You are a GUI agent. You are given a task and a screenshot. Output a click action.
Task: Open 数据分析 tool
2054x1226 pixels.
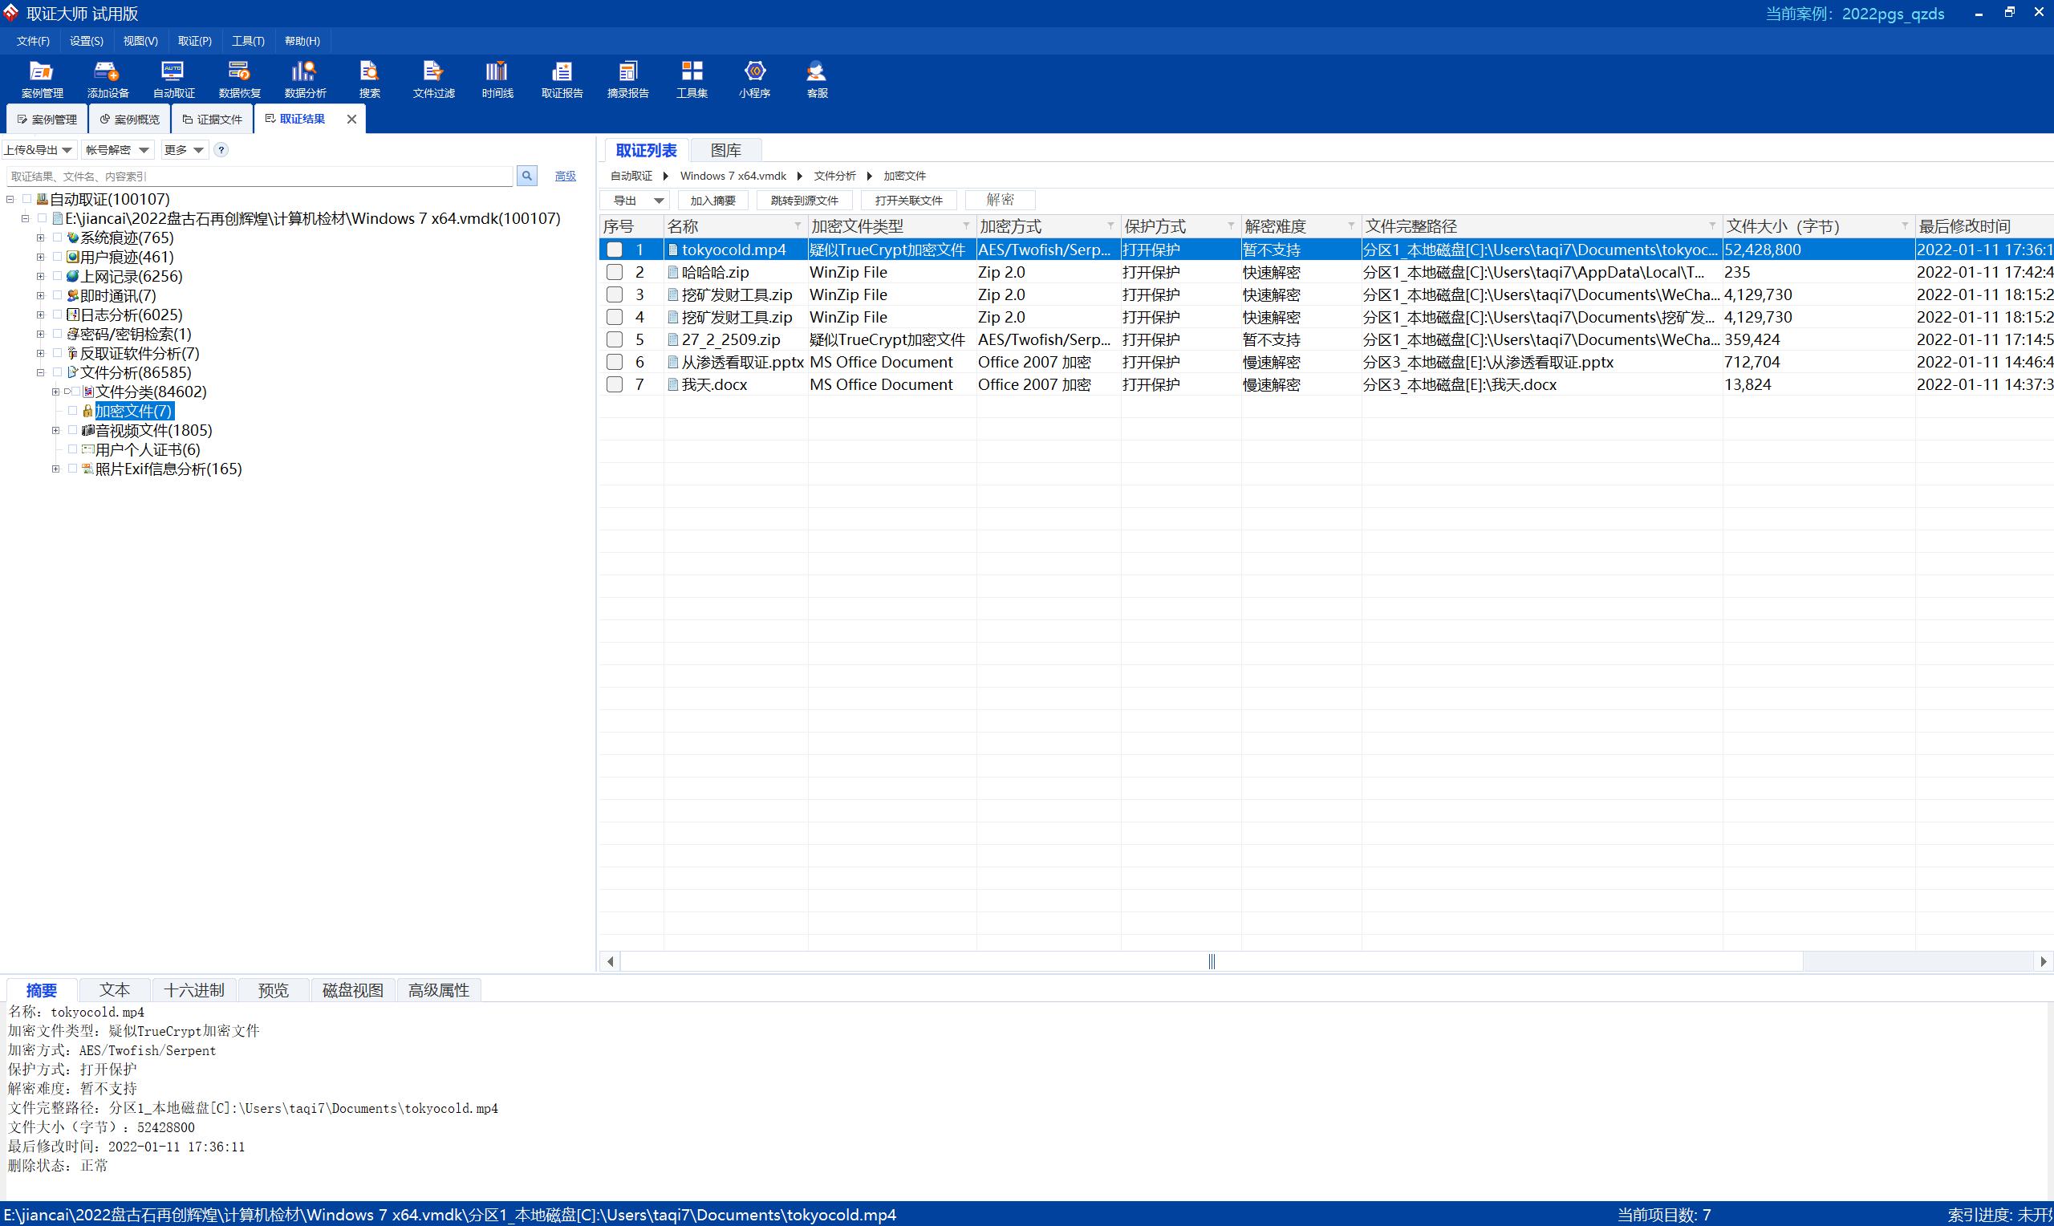[305, 79]
